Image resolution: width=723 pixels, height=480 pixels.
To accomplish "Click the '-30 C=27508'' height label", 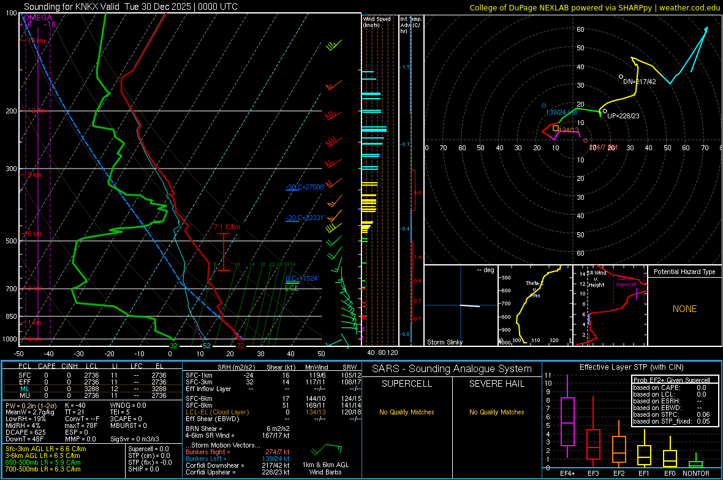I will [x=305, y=187].
